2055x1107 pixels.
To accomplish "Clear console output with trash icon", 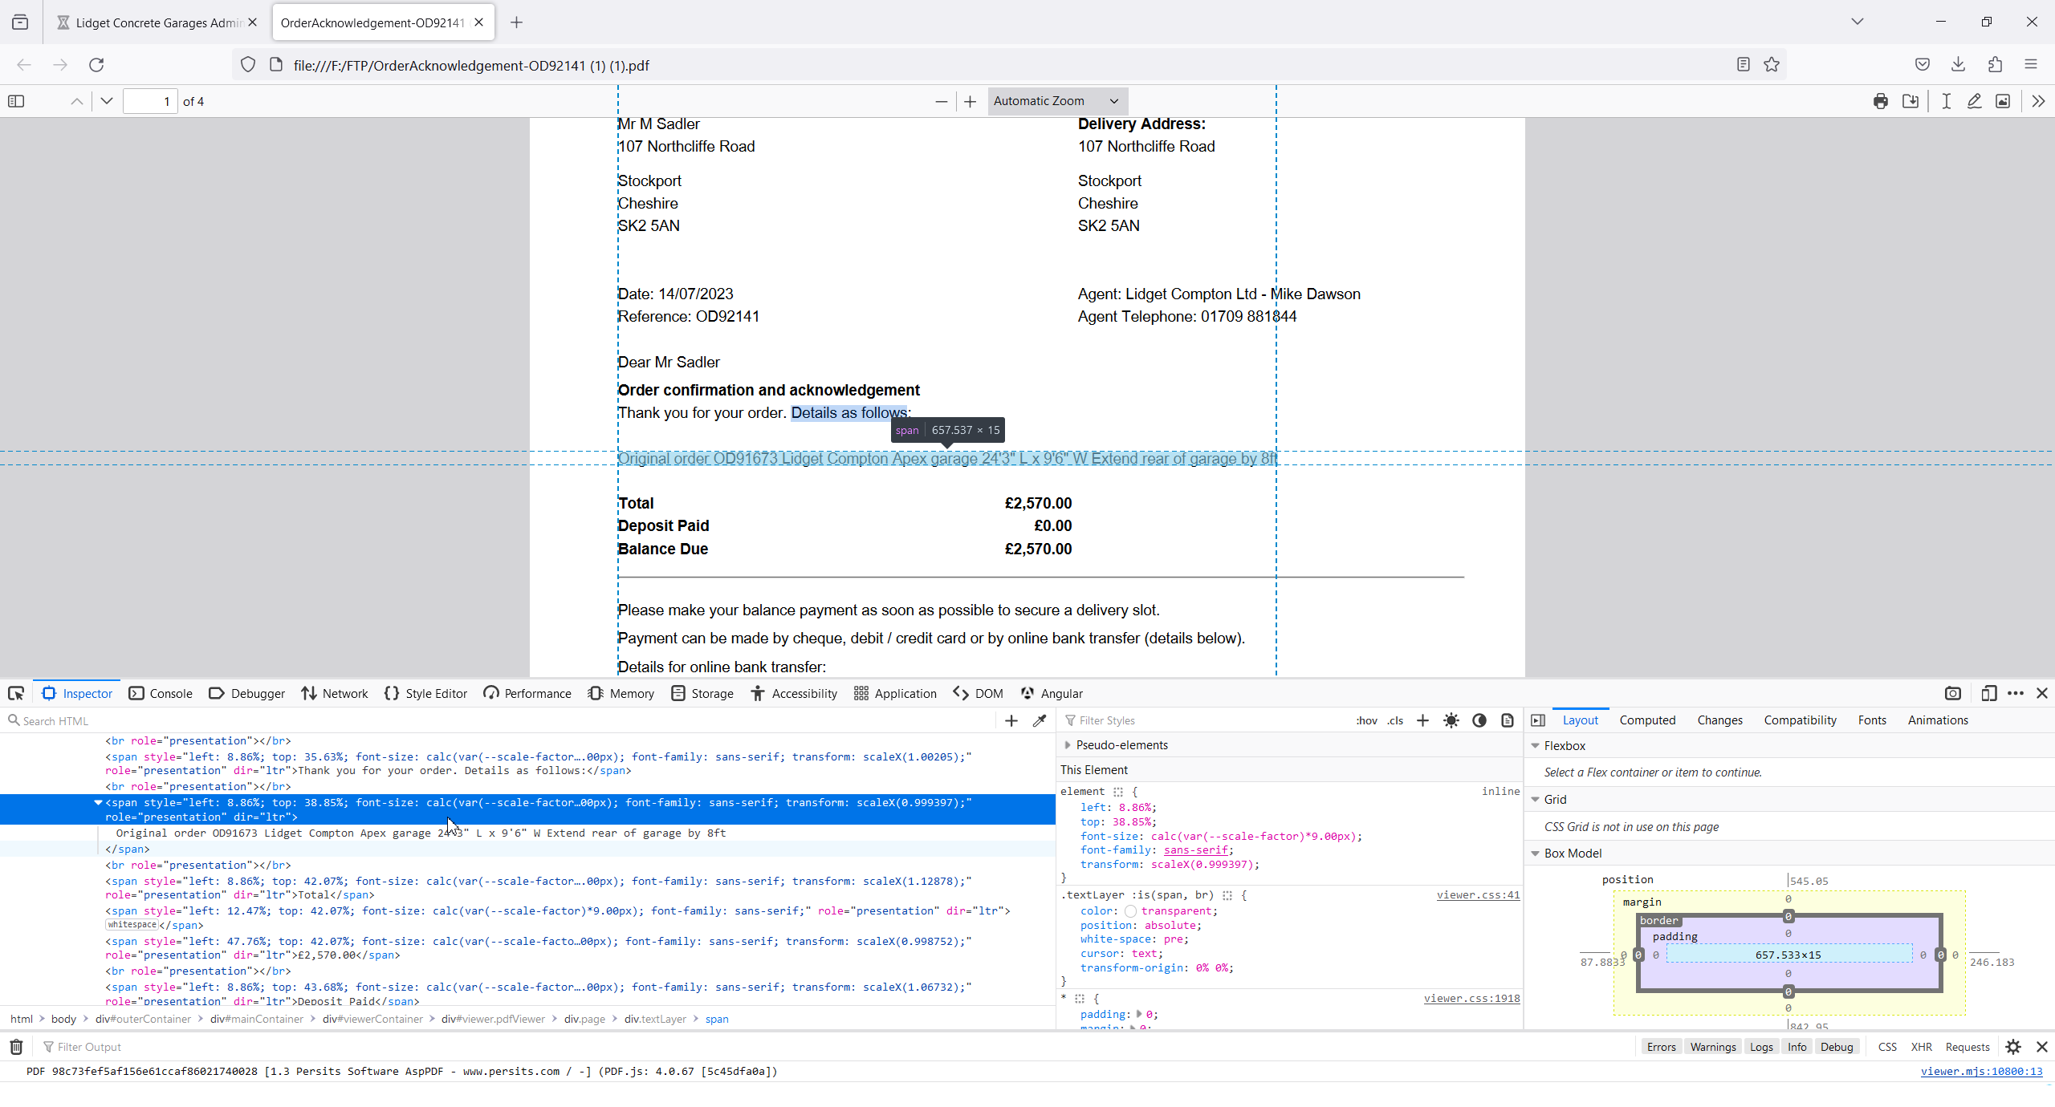I will 16,1047.
